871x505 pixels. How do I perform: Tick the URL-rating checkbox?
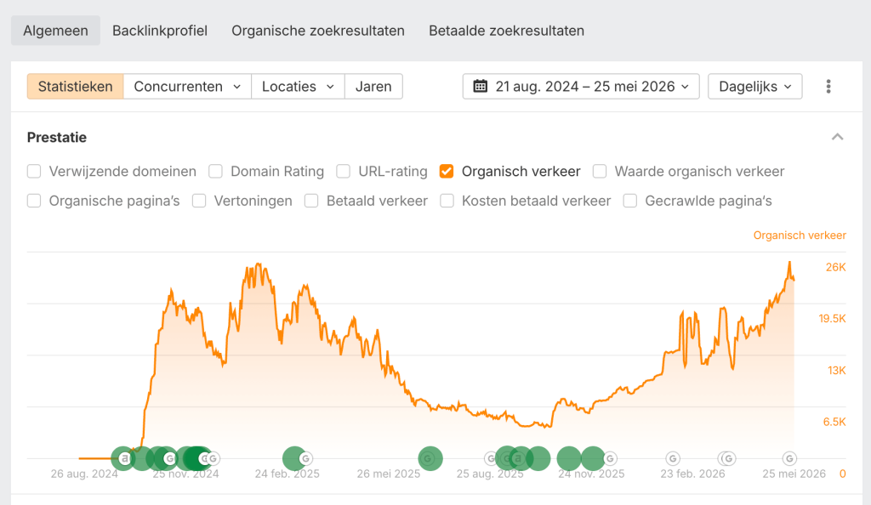point(344,172)
